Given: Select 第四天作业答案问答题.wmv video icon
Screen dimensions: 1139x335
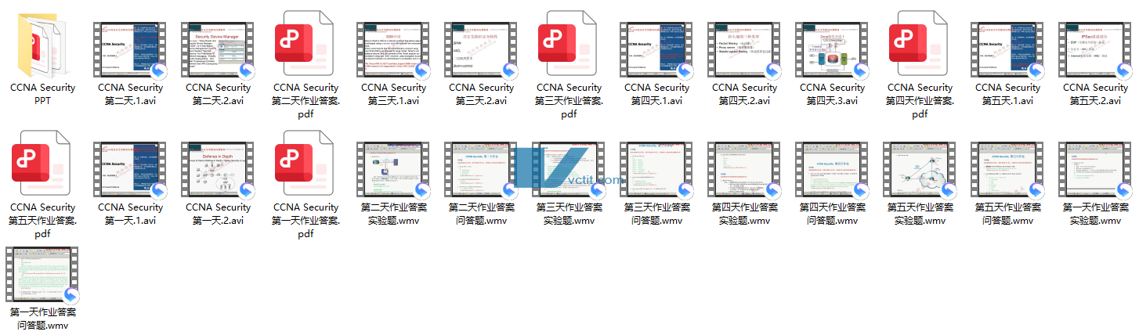Looking at the screenshot, I should (833, 170).
